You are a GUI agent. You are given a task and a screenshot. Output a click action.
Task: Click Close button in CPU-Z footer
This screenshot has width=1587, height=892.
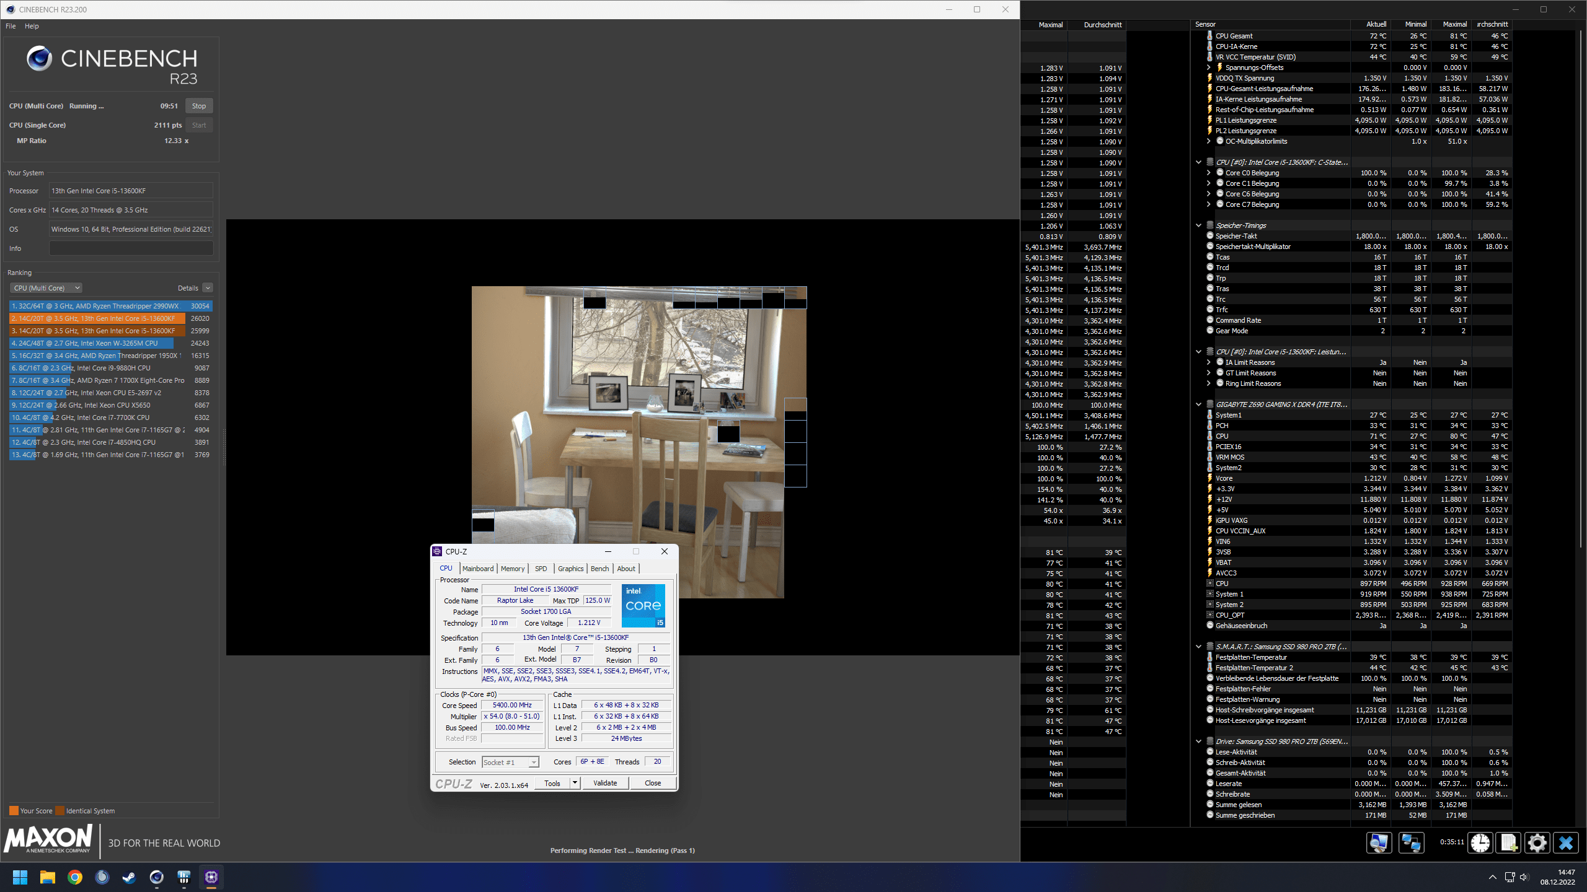[x=653, y=783]
